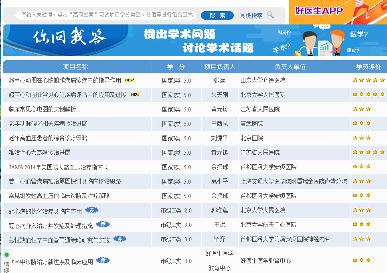Click the NEW badge on 超声心动图在常见心脏疾病评估 row
The height and width of the screenshot is (273, 387).
tap(135, 95)
